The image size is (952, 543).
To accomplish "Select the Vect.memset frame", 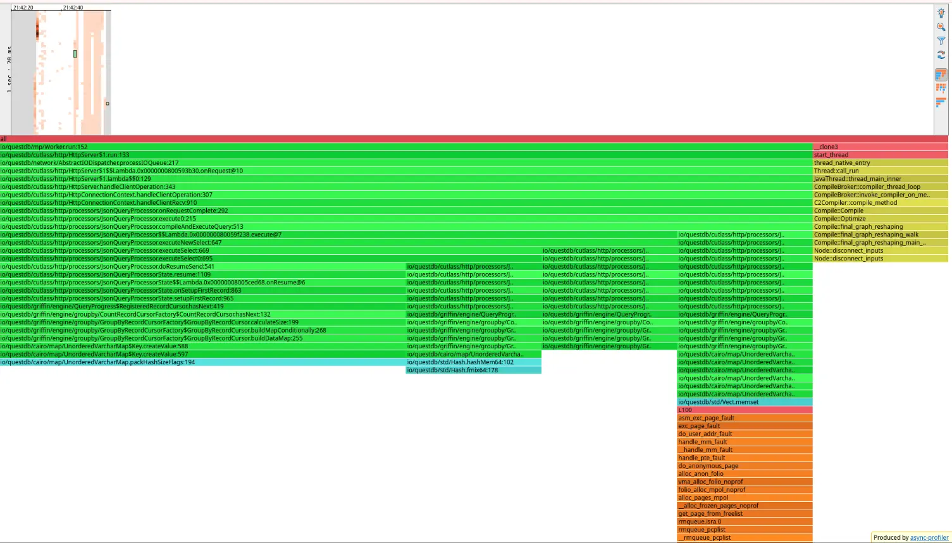I will point(745,402).
